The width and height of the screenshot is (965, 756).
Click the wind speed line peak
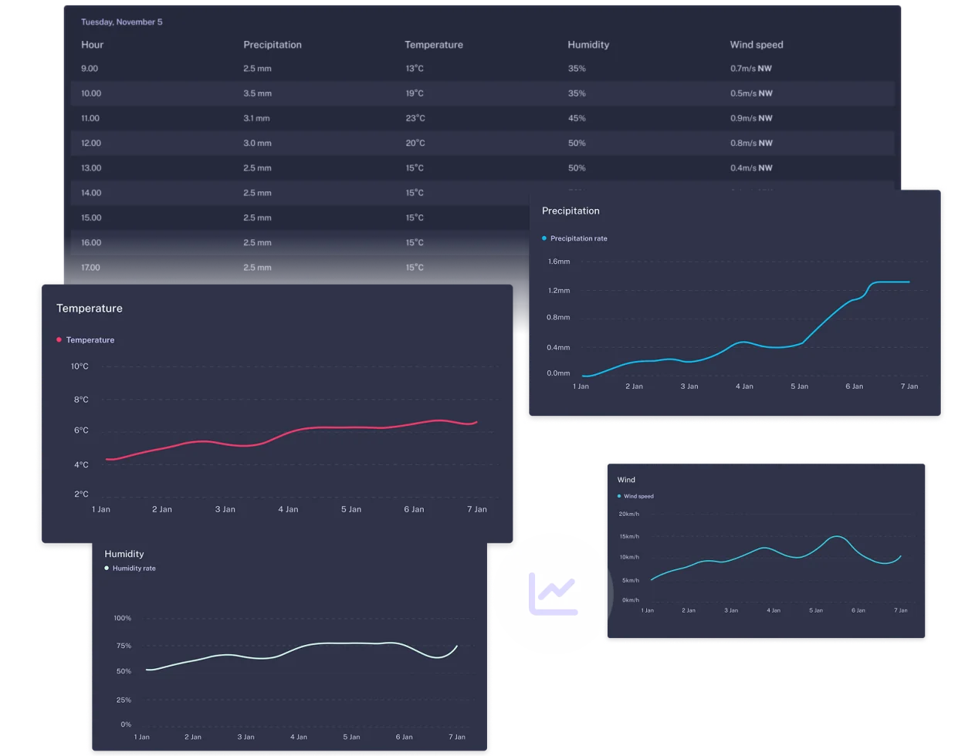[837, 536]
